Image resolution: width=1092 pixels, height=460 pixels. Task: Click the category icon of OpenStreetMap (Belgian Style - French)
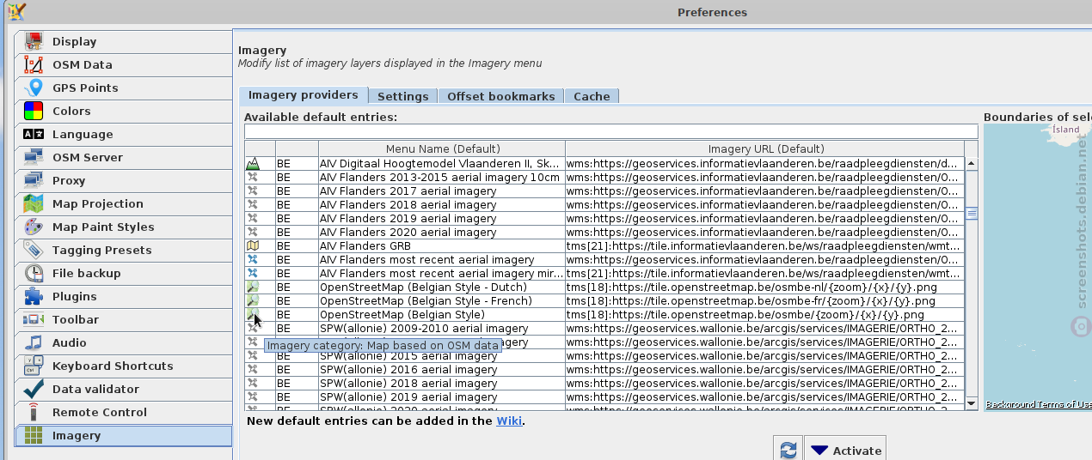253,300
